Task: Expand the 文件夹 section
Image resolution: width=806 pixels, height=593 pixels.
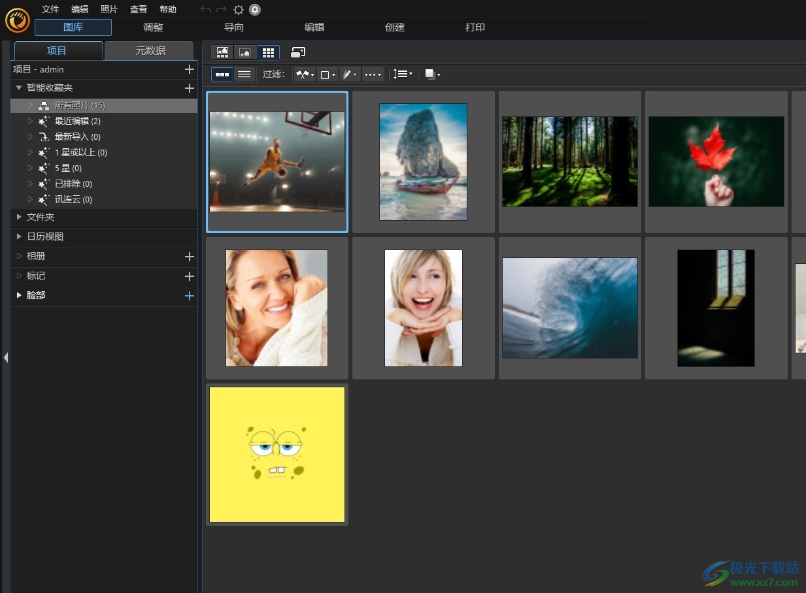Action: 19,217
